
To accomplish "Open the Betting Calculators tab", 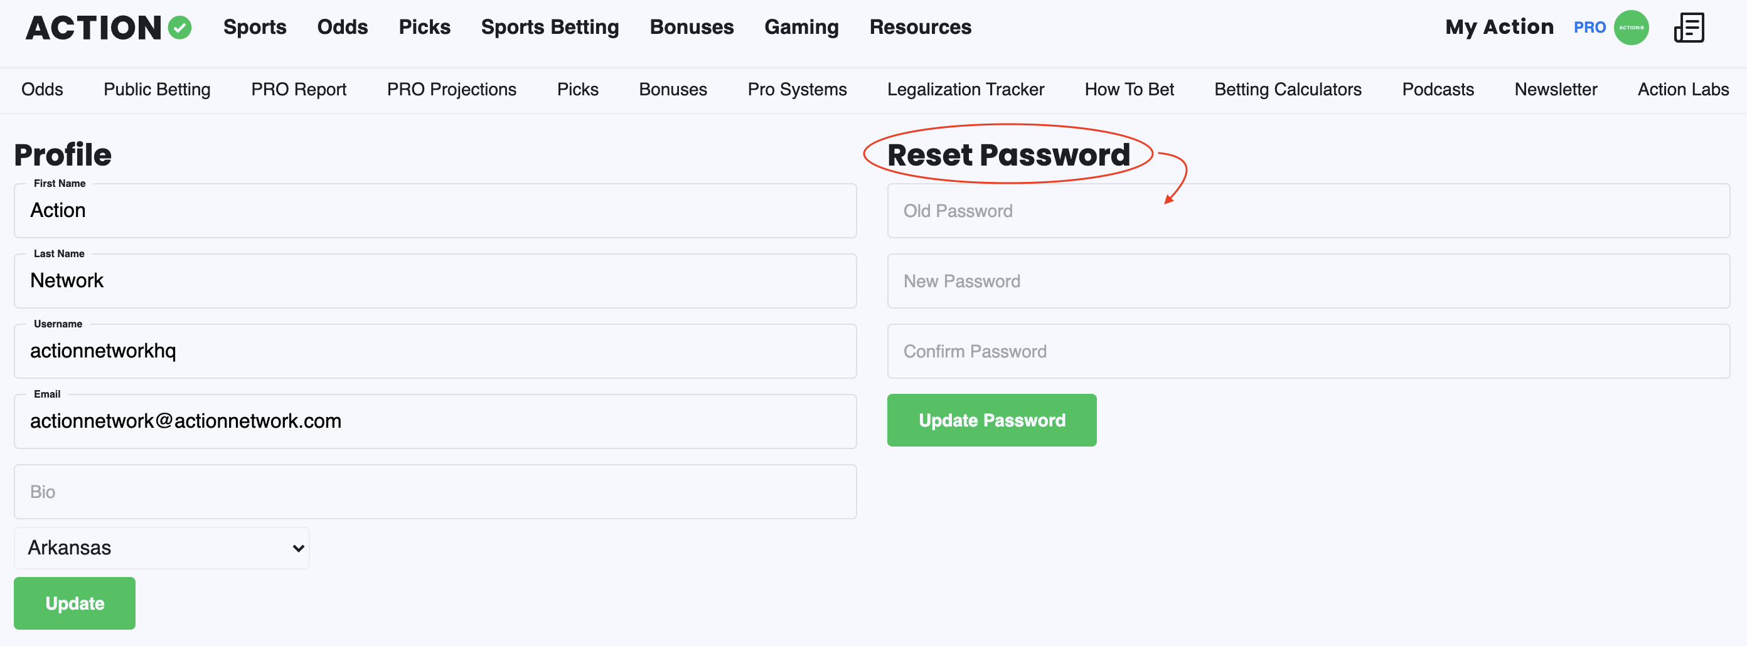I will 1287,90.
